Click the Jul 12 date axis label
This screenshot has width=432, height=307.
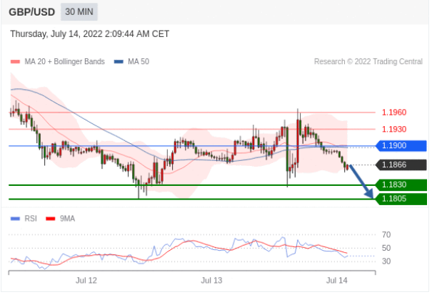click(86, 281)
